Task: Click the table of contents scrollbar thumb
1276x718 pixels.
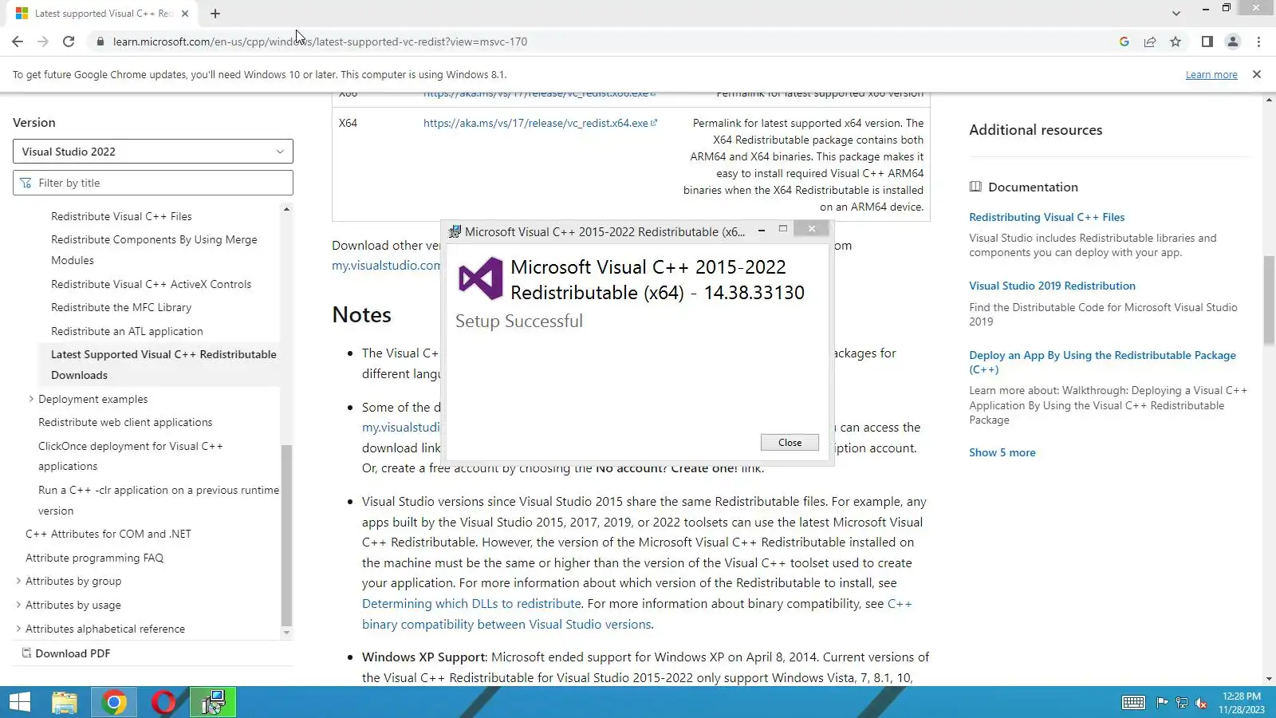Action: (287, 535)
